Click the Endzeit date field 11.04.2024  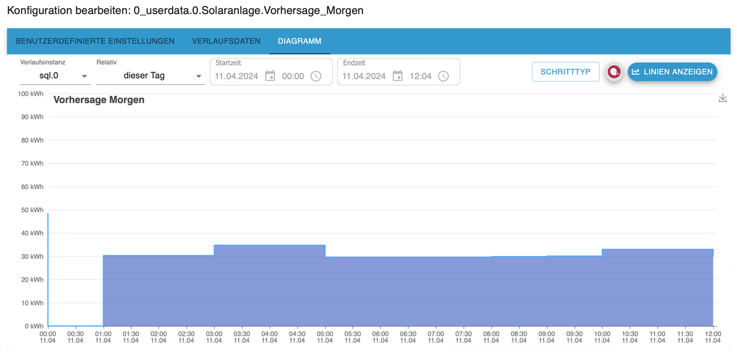point(364,76)
